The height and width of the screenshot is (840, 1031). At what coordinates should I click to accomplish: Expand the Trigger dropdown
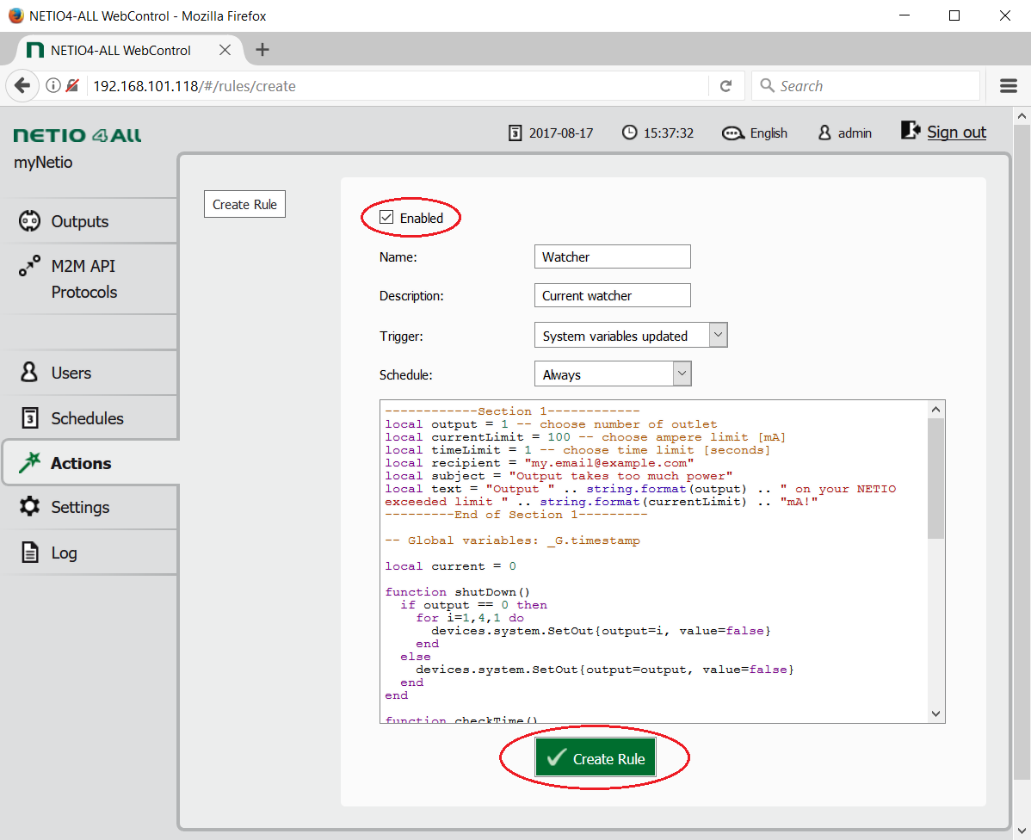click(719, 336)
